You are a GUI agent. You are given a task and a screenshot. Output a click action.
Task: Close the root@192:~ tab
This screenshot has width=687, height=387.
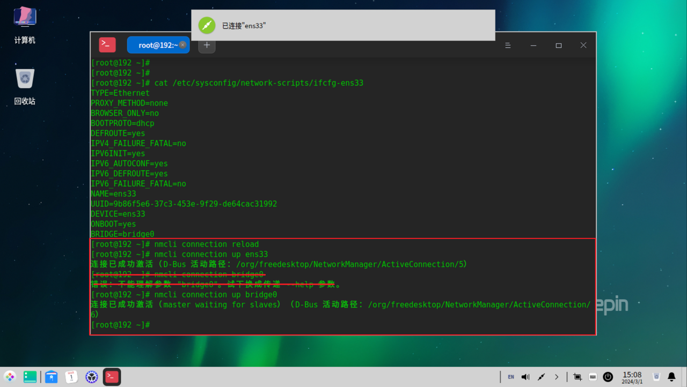[x=182, y=45]
